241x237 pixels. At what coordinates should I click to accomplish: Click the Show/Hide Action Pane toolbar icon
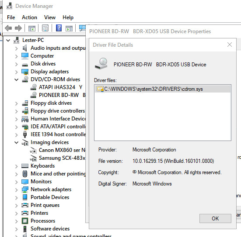69,28
